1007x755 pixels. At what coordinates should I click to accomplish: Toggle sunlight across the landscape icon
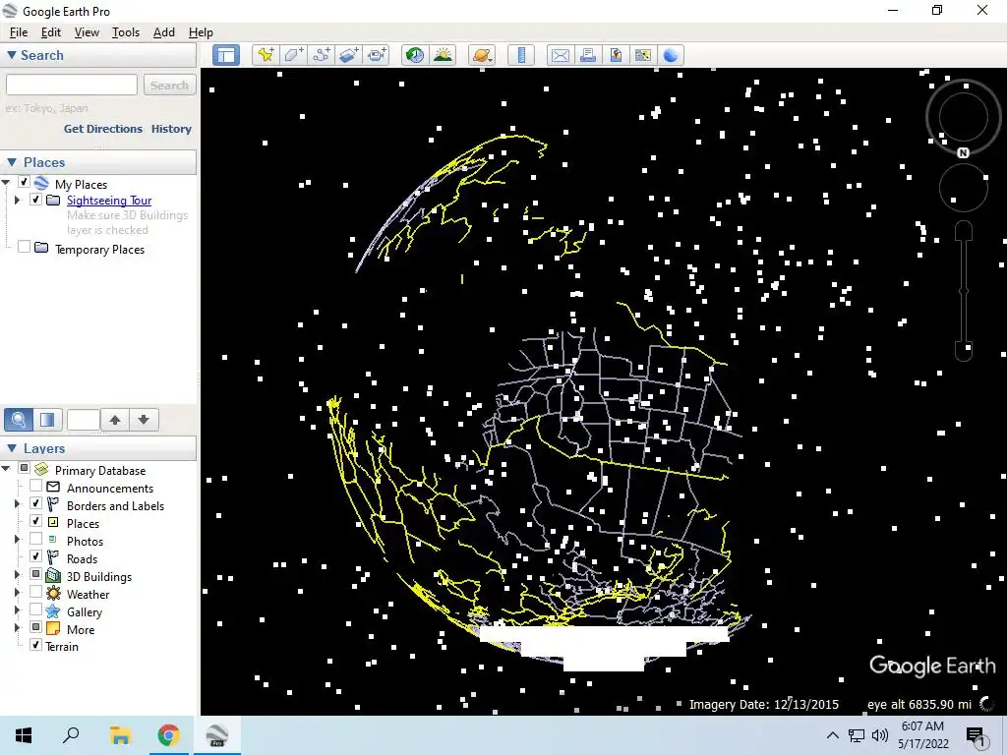tap(444, 55)
